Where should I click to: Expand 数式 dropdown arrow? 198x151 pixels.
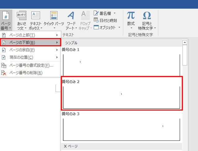pyautogui.click(x=131, y=28)
